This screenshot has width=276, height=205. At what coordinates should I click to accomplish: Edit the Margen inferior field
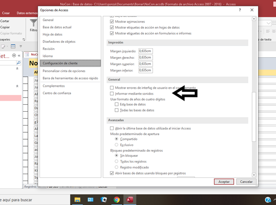(145, 70)
